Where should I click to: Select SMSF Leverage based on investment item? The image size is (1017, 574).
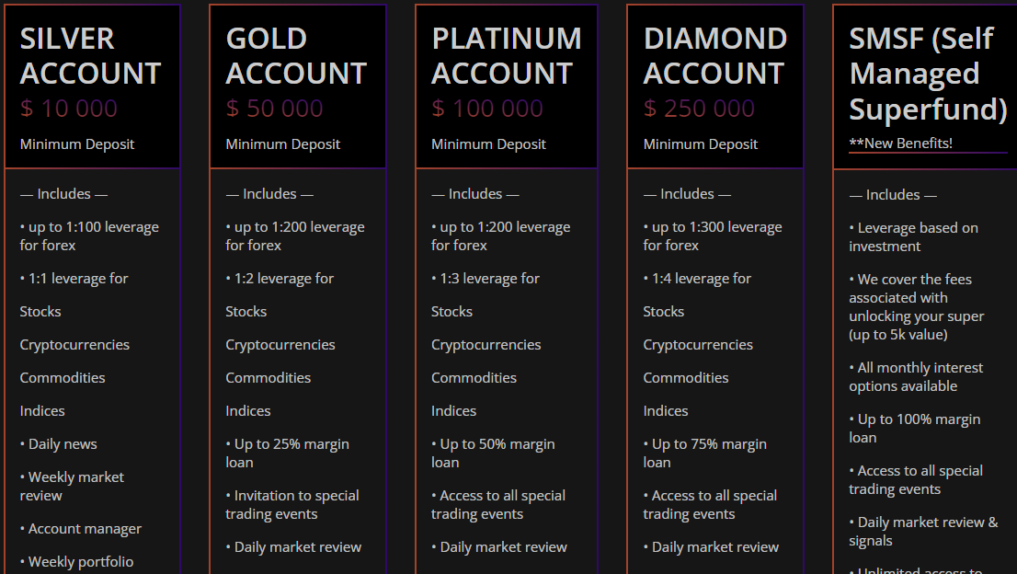tap(913, 236)
